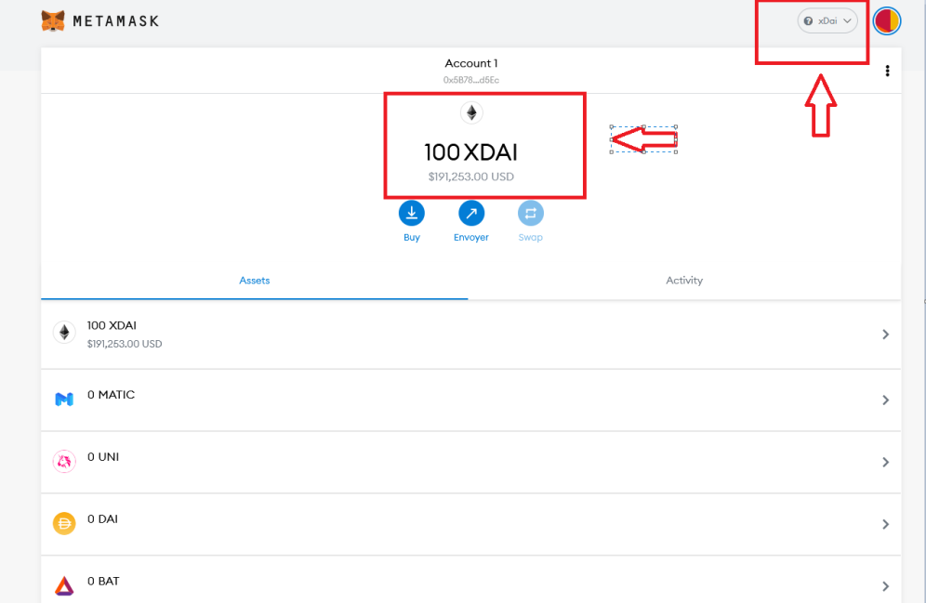The width and height of the screenshot is (926, 603).
Task: Click the main 100 XDAI balance text
Action: click(x=470, y=152)
